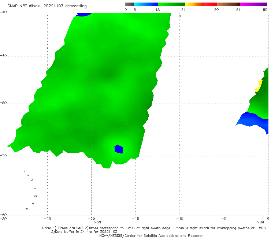Click the longitude label '-15'
This screenshot has width=271, height=238.
pos(135,219)
